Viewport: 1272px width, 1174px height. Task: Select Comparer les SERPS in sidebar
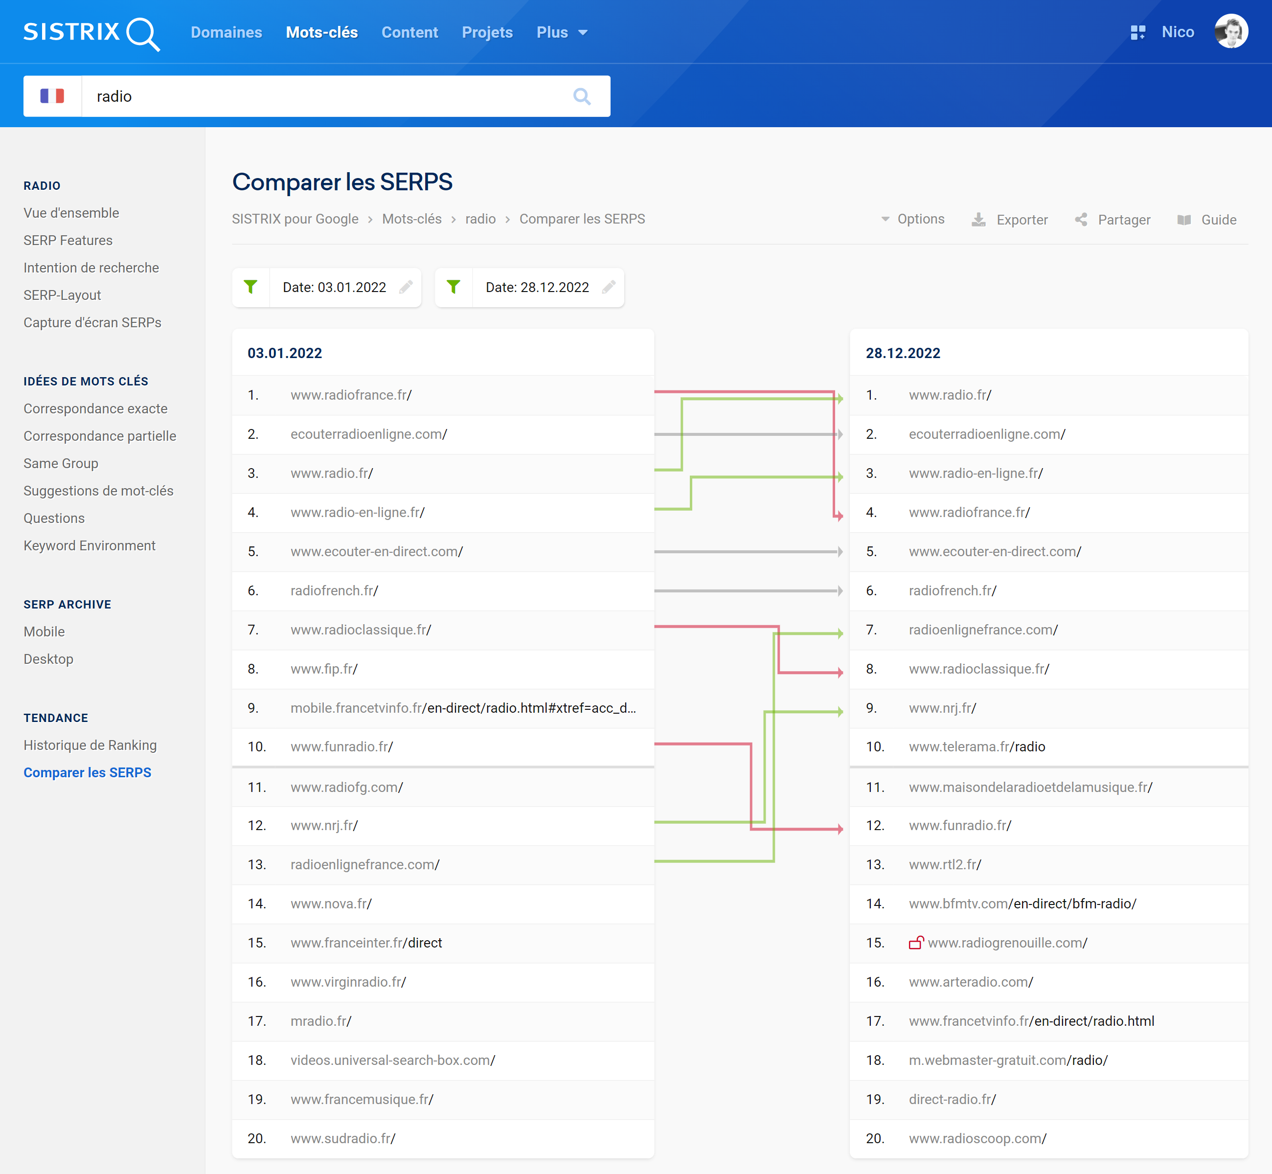coord(87,772)
